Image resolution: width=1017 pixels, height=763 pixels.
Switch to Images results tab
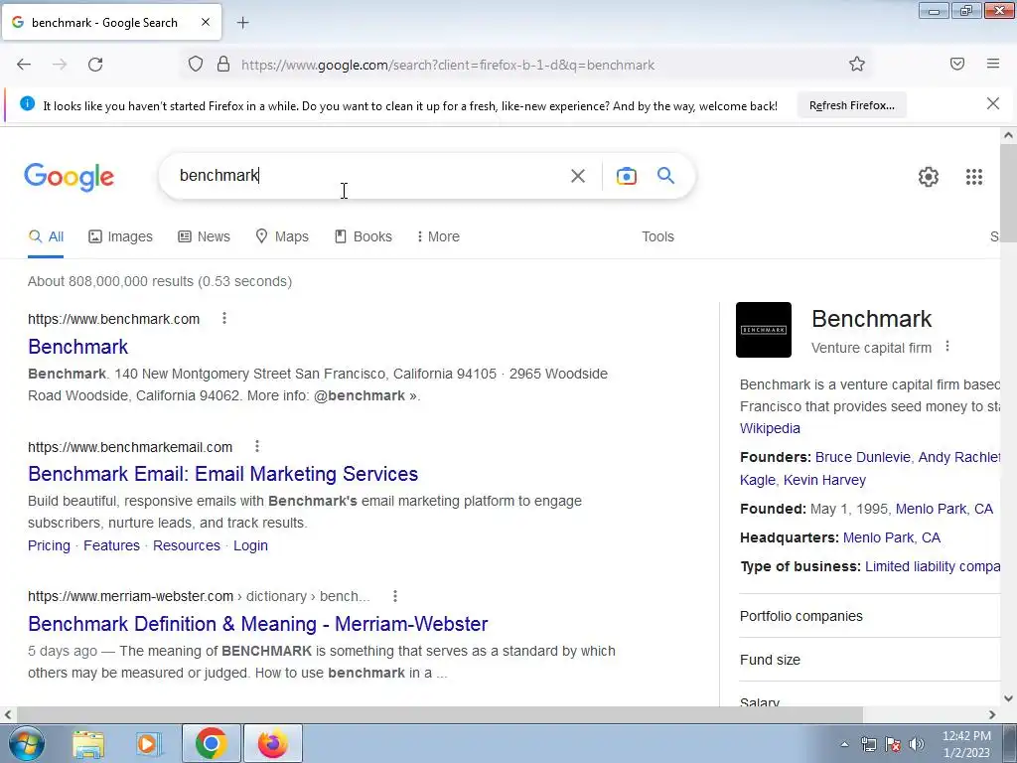pos(120,236)
